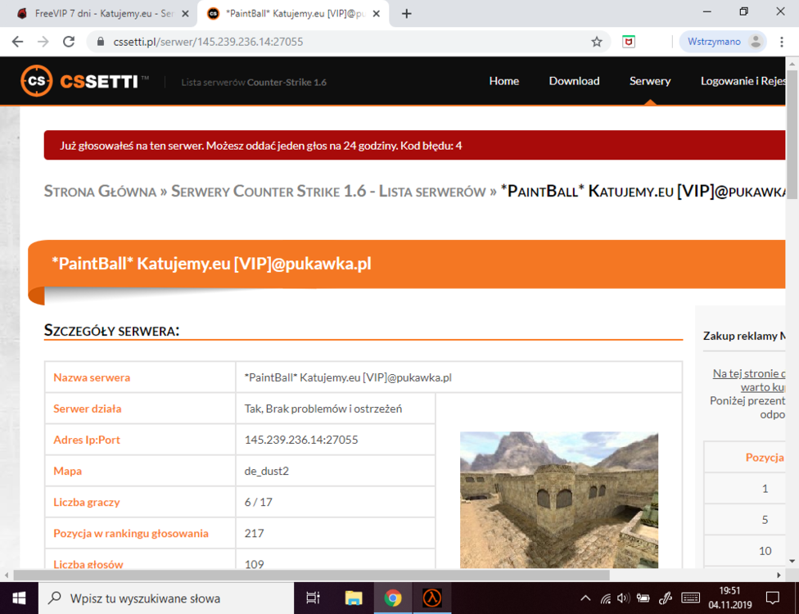
Task: Open Chrome three-dot menu
Action: pos(782,42)
